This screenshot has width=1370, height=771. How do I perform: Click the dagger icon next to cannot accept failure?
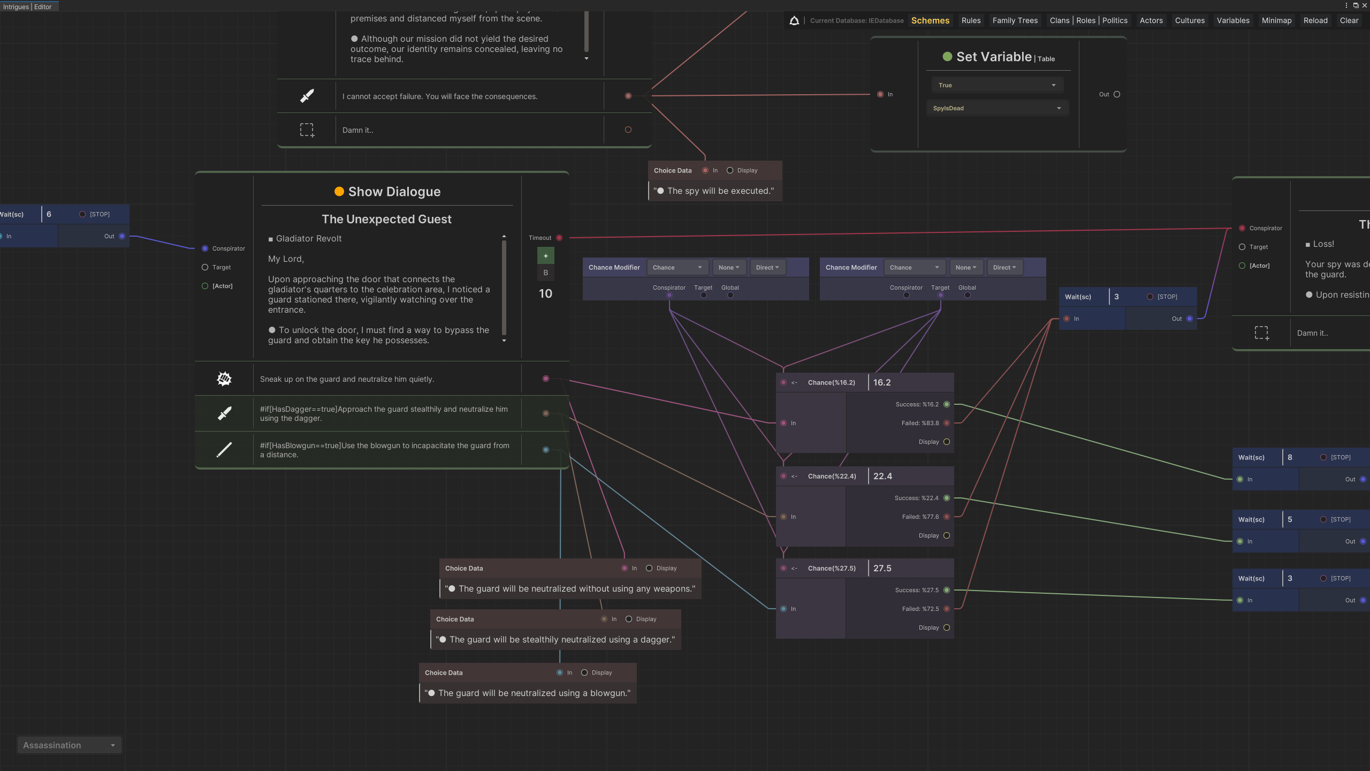[307, 96]
